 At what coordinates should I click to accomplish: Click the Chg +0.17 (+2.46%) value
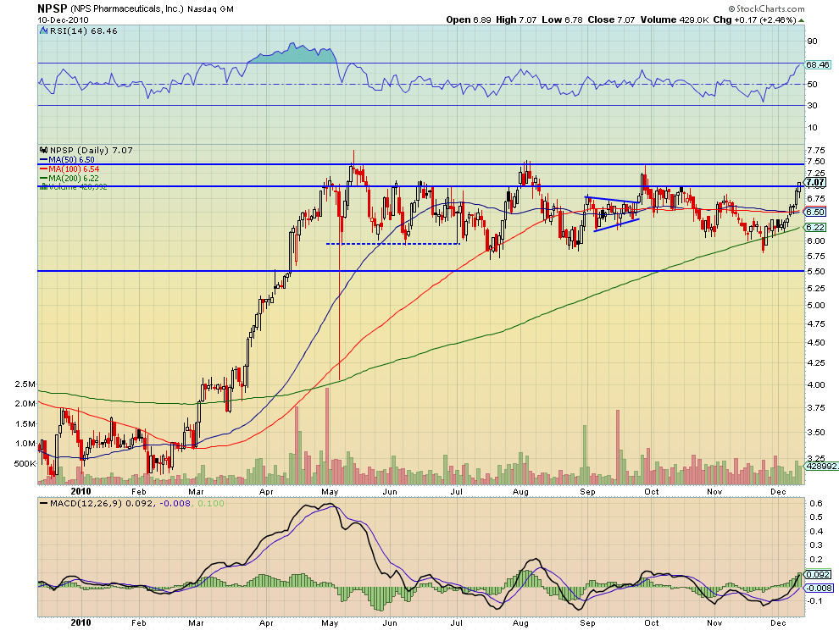(x=754, y=19)
